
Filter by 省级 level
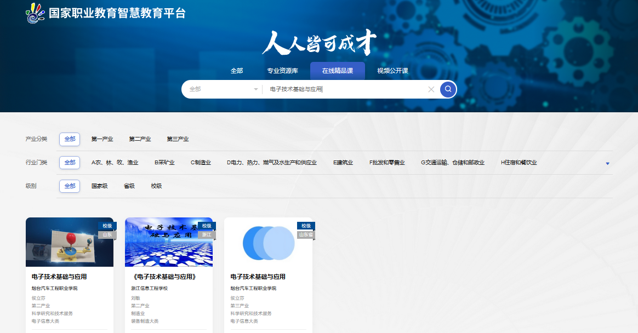tap(129, 186)
